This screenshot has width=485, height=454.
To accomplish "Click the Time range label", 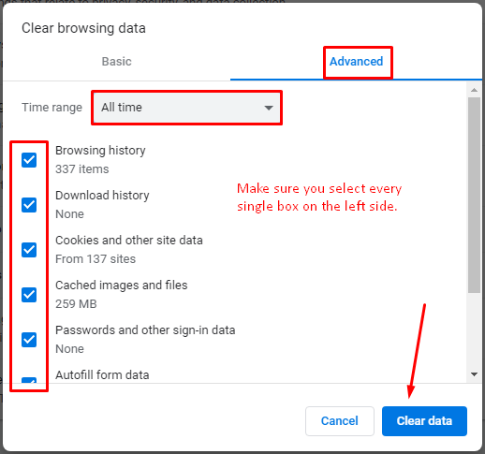I will pos(51,108).
